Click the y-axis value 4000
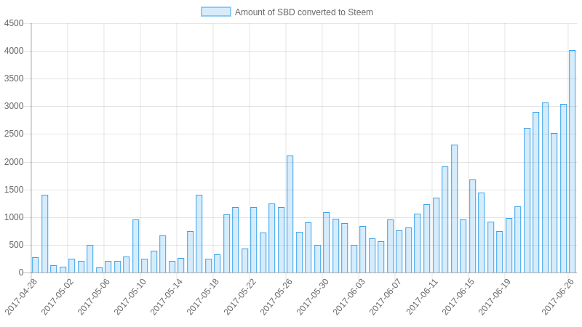 tap(14, 51)
